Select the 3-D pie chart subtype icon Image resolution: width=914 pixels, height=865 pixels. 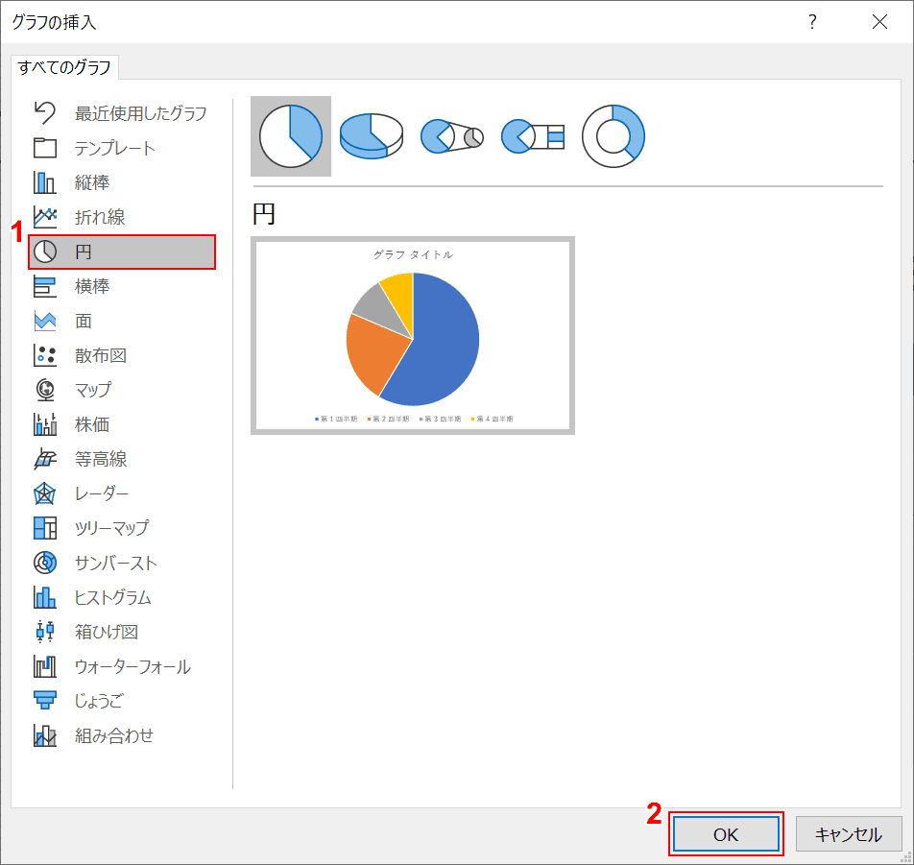[x=372, y=136]
